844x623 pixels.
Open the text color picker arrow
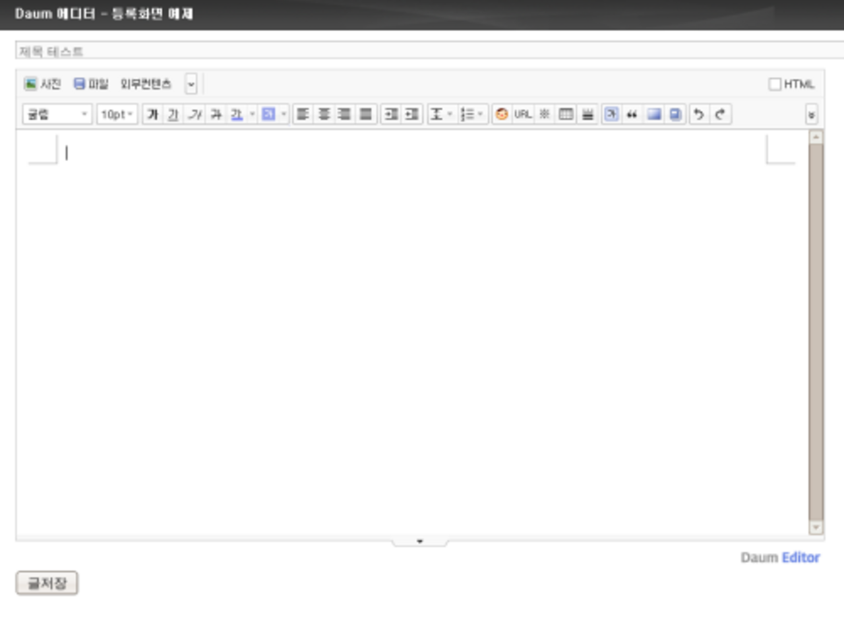coord(253,115)
